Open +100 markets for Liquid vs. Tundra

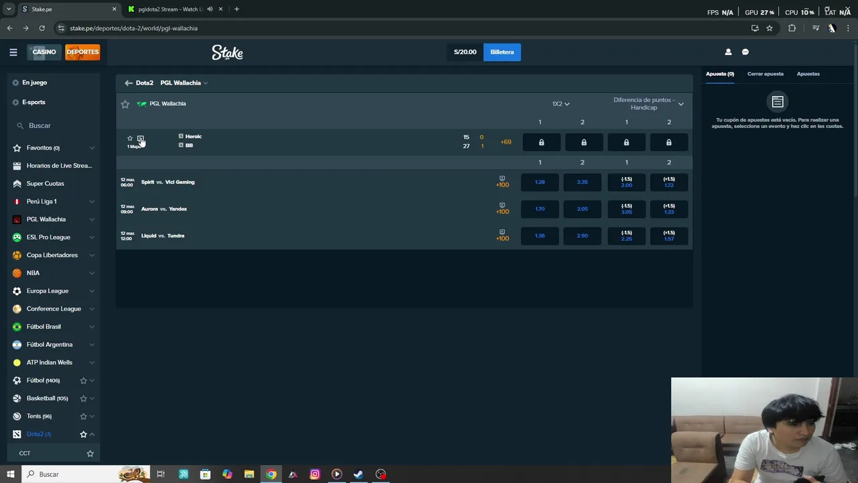503,239
